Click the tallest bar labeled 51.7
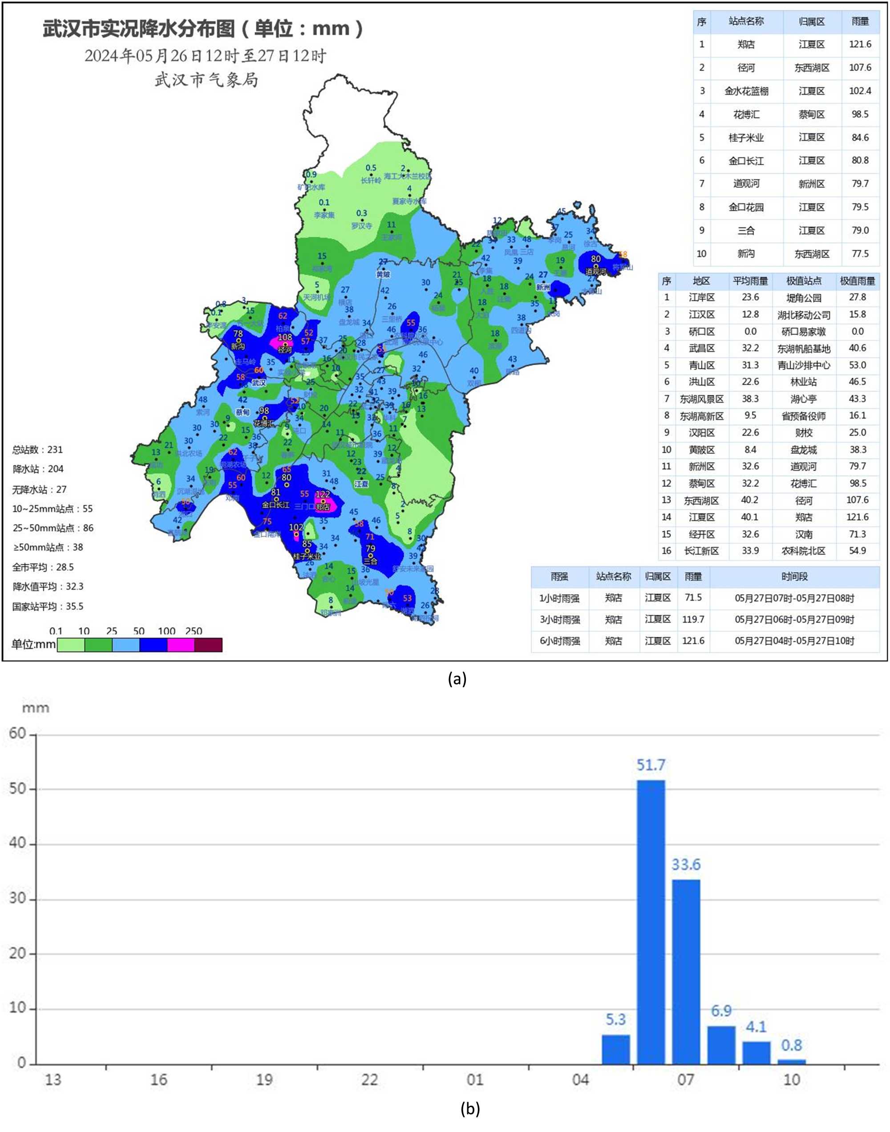The height and width of the screenshot is (1132, 890). pyautogui.click(x=651, y=921)
